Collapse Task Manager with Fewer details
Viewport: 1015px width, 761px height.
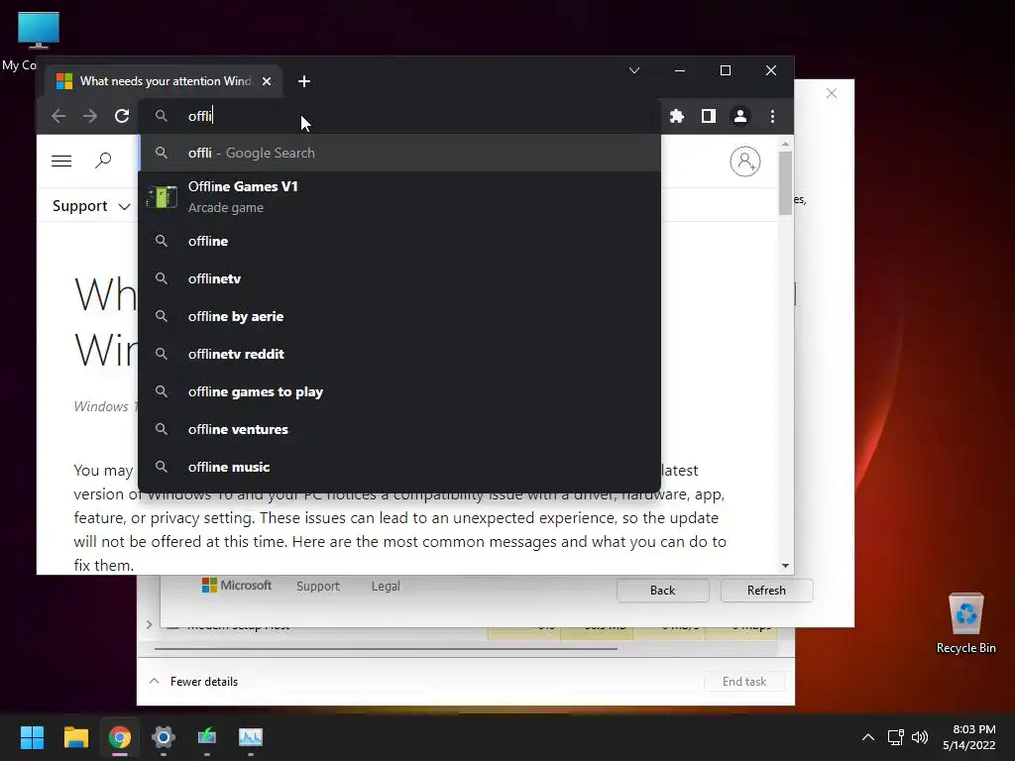click(194, 682)
